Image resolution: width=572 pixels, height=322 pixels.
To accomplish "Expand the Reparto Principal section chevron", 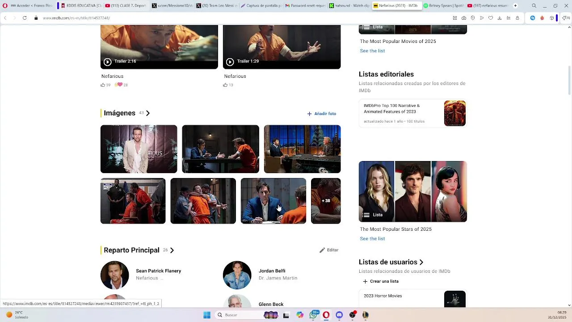I will pos(172,250).
